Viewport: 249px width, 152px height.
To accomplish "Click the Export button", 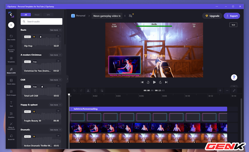I will pyautogui.click(x=232, y=16).
